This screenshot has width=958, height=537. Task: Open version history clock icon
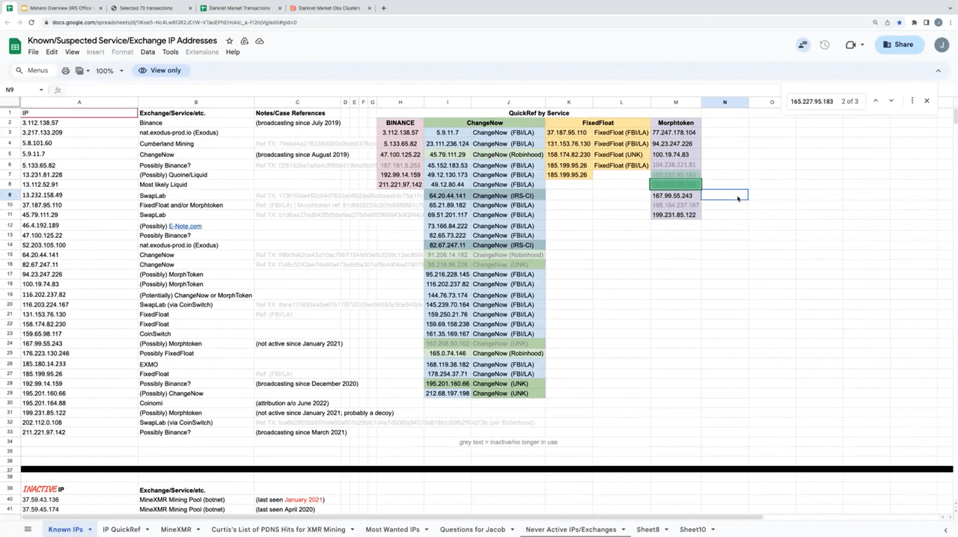pos(825,45)
